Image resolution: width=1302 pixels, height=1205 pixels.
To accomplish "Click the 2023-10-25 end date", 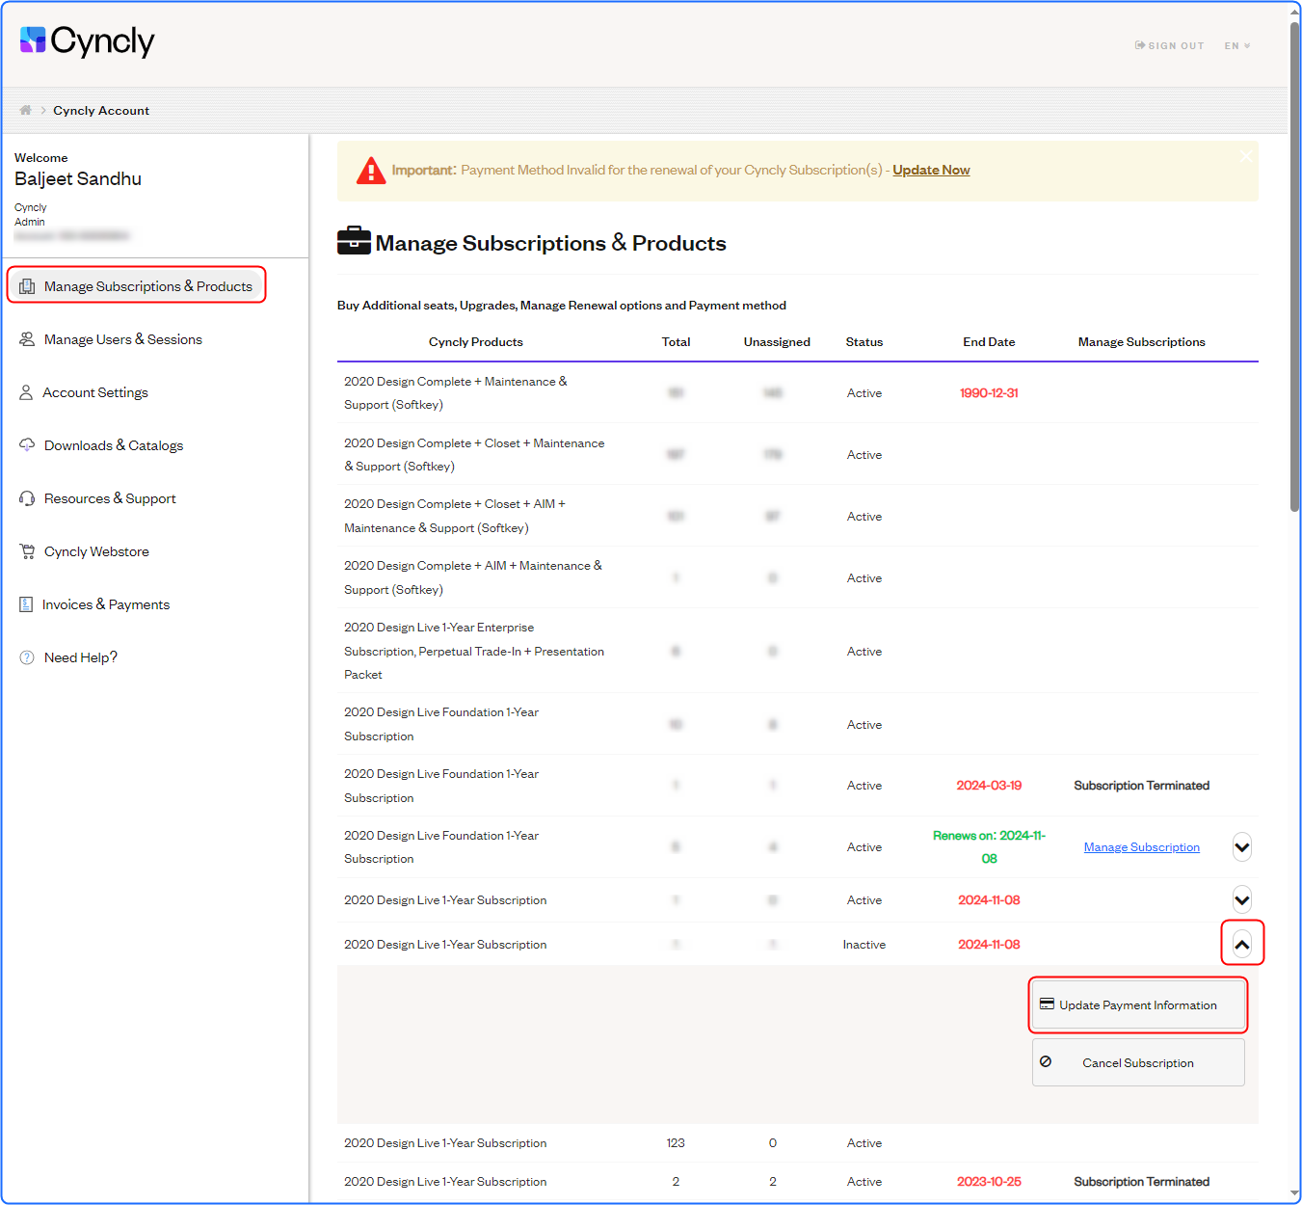I will tap(989, 1182).
